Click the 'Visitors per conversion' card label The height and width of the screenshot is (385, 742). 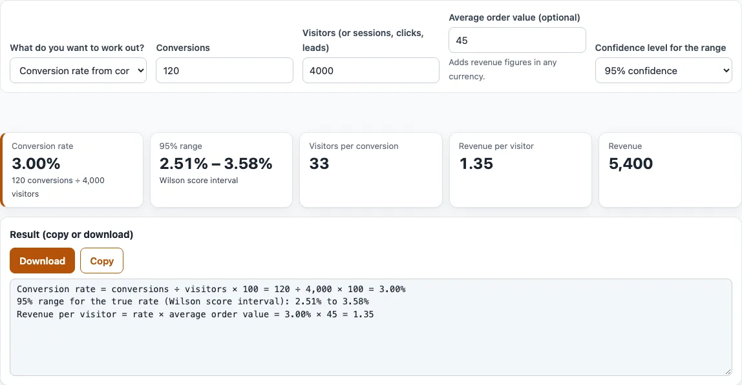pyautogui.click(x=354, y=146)
